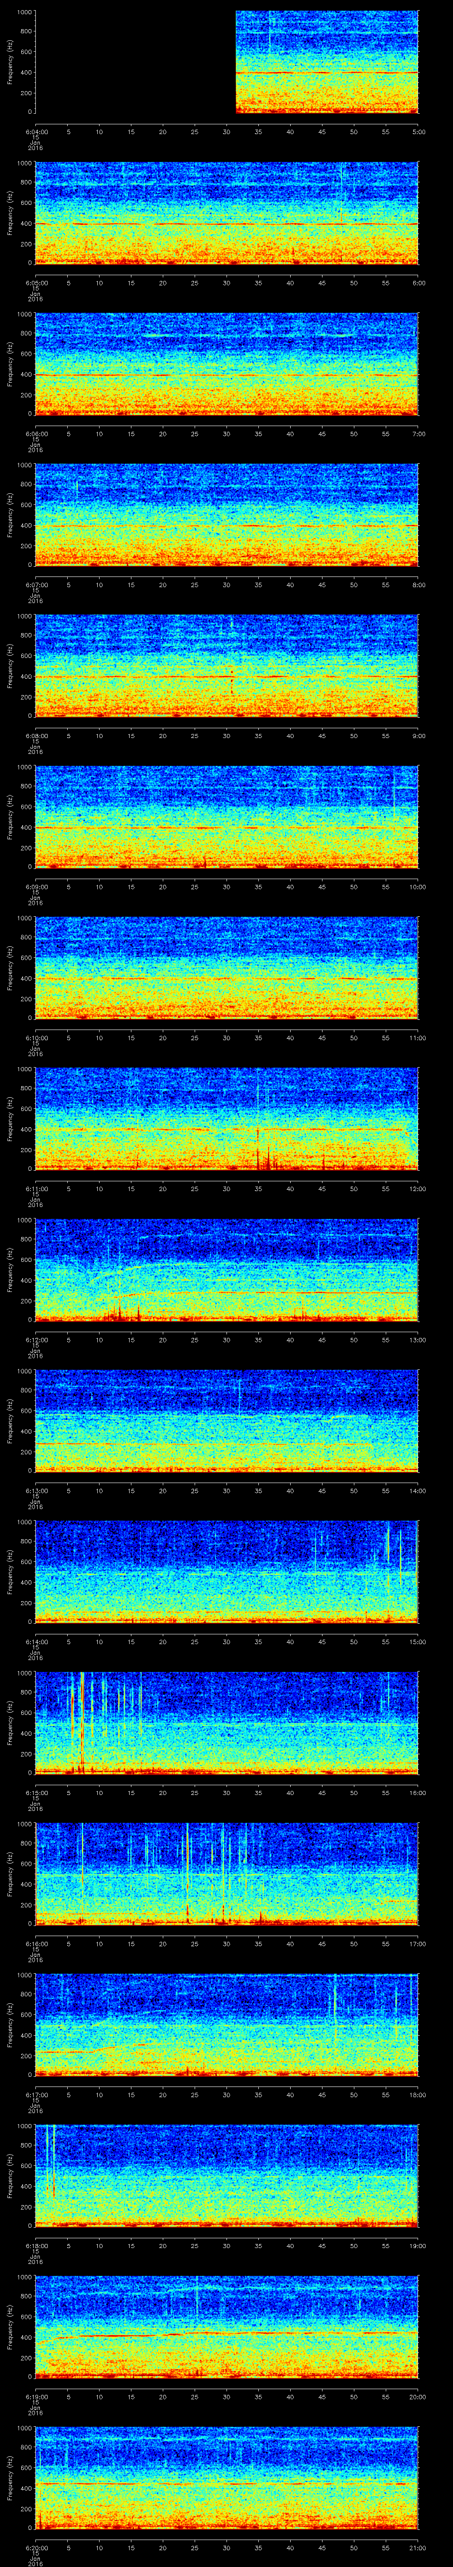The image size is (453, 2567).
Task: Click the 400 Hz red line in 6:05:00 panel
Action: (x=199, y=223)
